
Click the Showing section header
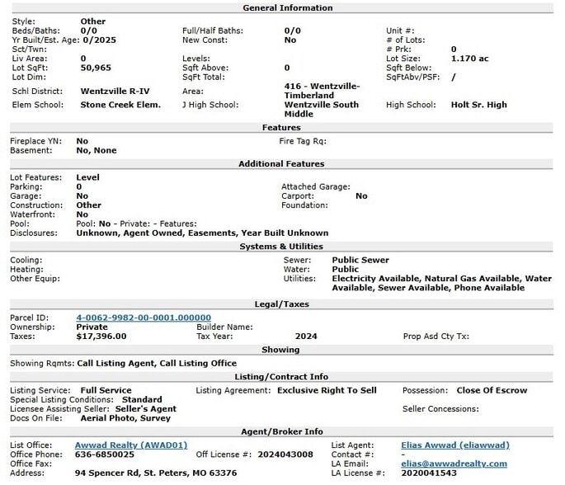pos(281,349)
